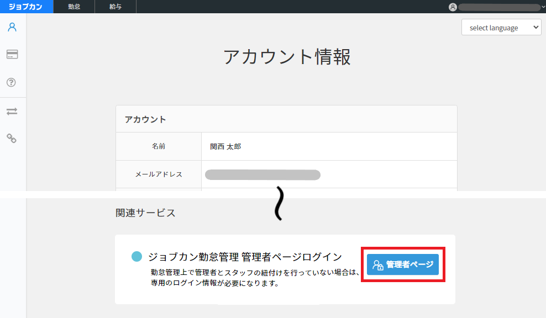Click the メールアドレス label cell

click(159, 174)
